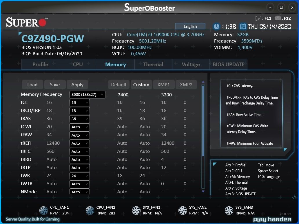Click the 100.00MHz BCLK value
299x224 pixels.
[x=140, y=47]
